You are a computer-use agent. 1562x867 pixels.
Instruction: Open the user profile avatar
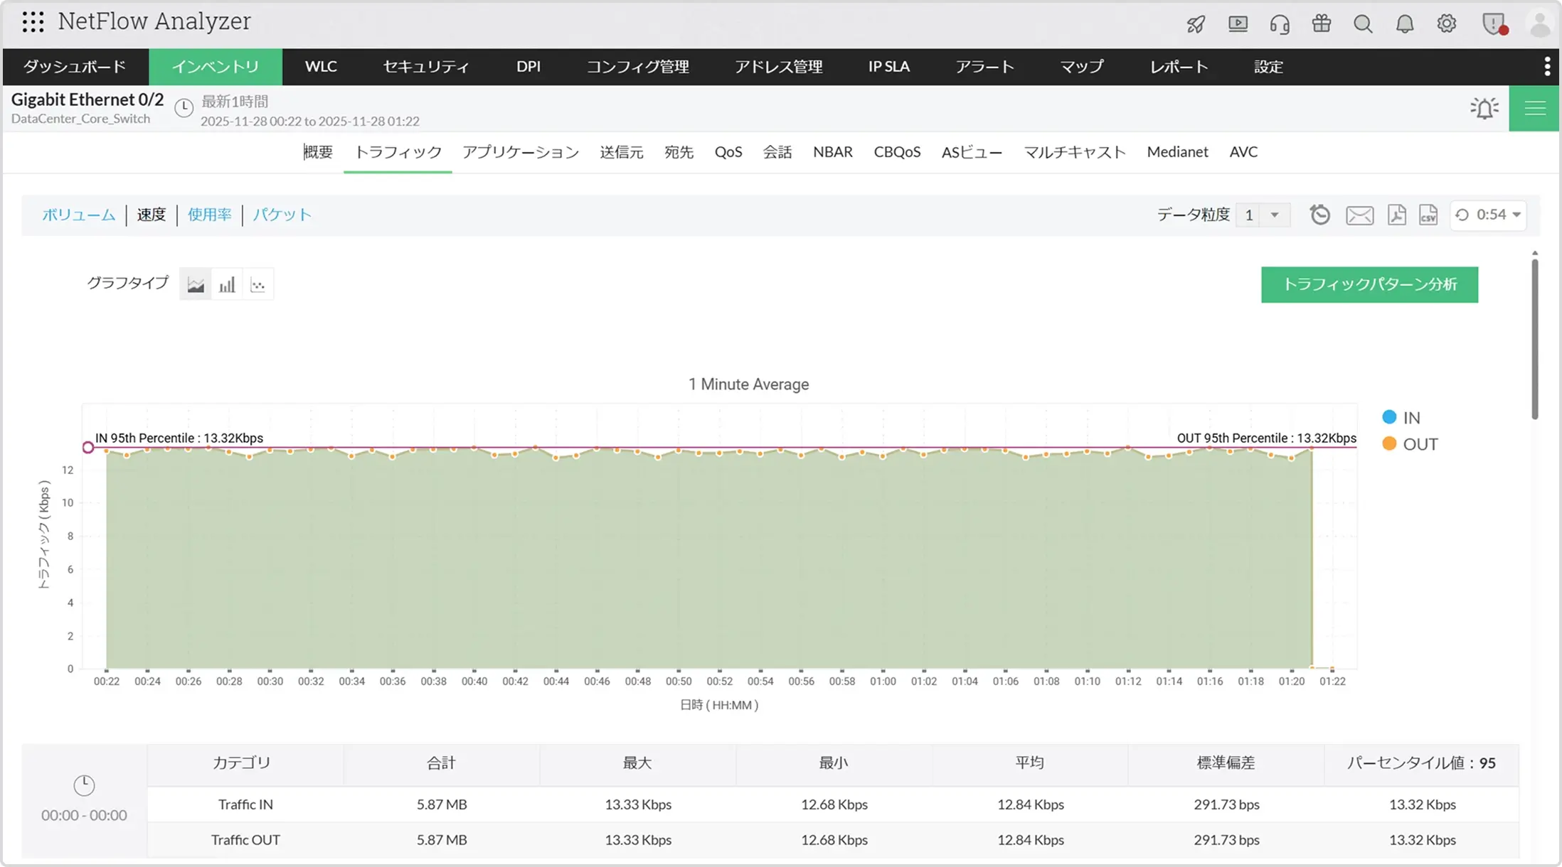click(x=1540, y=24)
